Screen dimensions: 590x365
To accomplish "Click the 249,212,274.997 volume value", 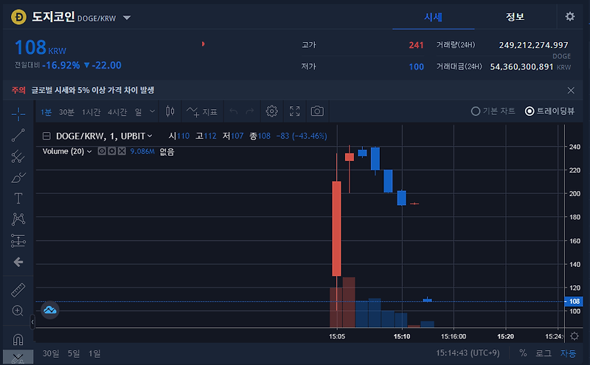I will [533, 45].
